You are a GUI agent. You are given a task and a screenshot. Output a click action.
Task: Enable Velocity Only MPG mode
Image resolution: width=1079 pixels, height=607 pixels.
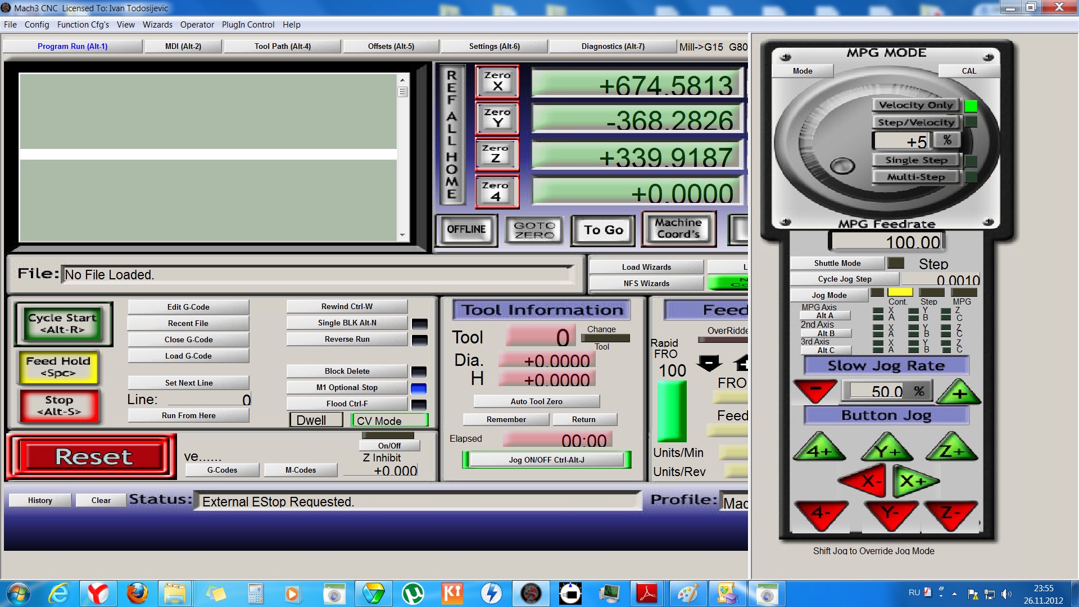click(915, 105)
